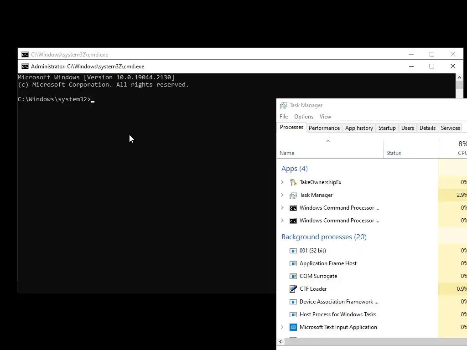Click the Application Frame Host icon

pos(293,263)
